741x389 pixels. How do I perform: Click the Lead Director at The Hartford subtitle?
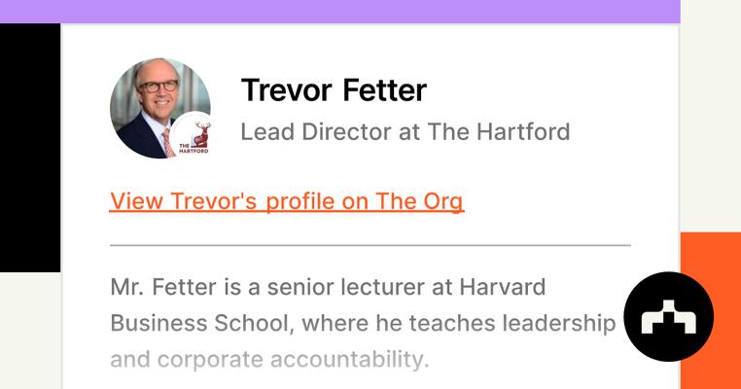pyautogui.click(x=405, y=131)
